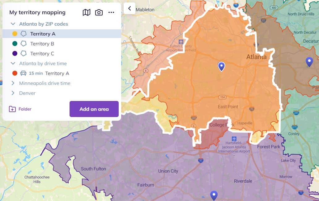Click the Add an area button

pyautogui.click(x=94, y=109)
